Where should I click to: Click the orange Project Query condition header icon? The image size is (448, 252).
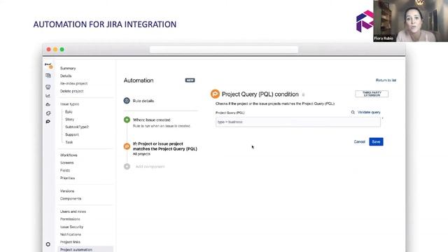(215, 94)
